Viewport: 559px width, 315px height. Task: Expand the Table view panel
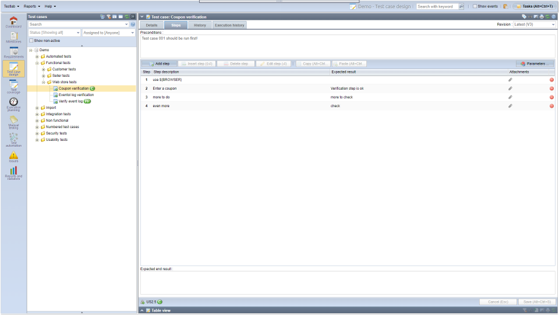pyautogui.click(x=142, y=310)
